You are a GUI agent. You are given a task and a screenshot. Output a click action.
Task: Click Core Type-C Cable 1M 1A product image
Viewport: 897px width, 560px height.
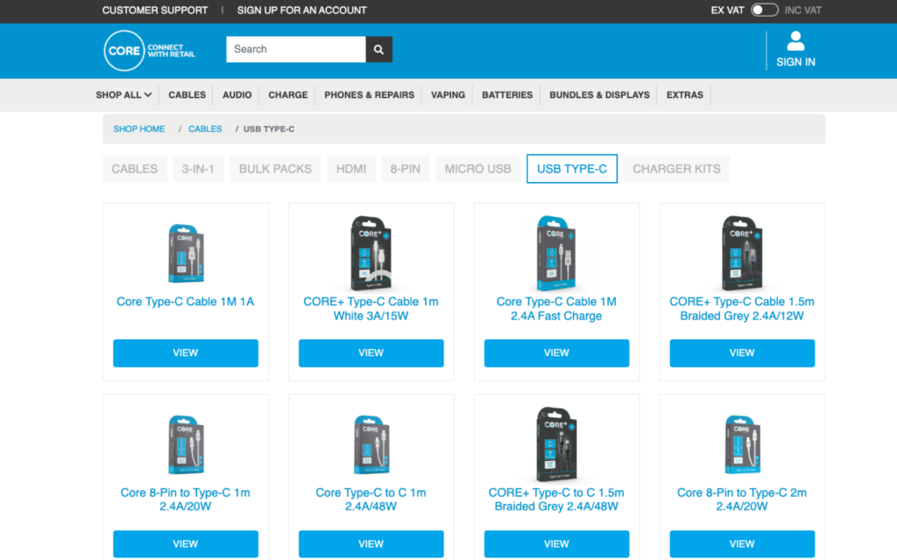(x=186, y=253)
